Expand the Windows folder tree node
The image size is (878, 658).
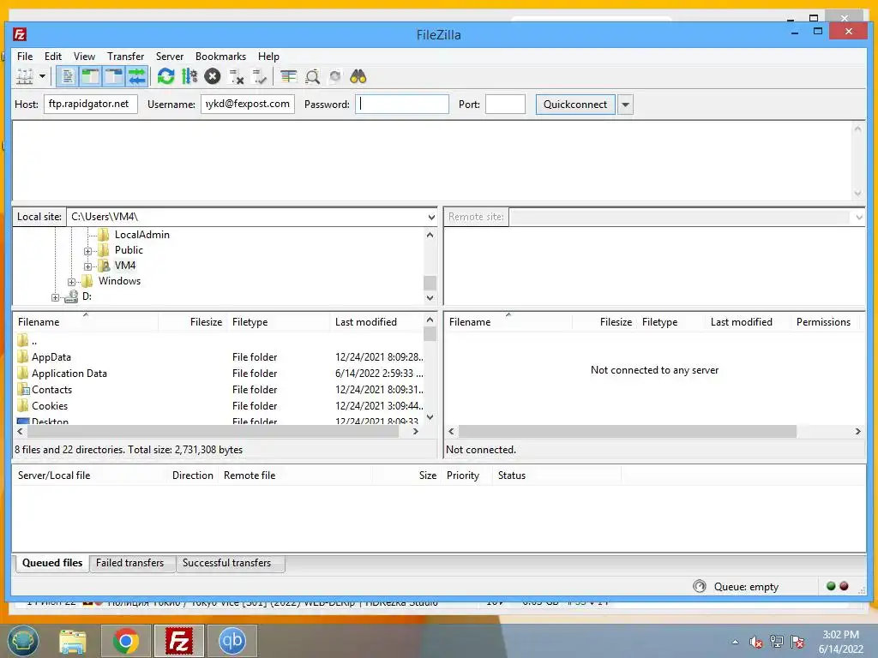[x=71, y=282]
